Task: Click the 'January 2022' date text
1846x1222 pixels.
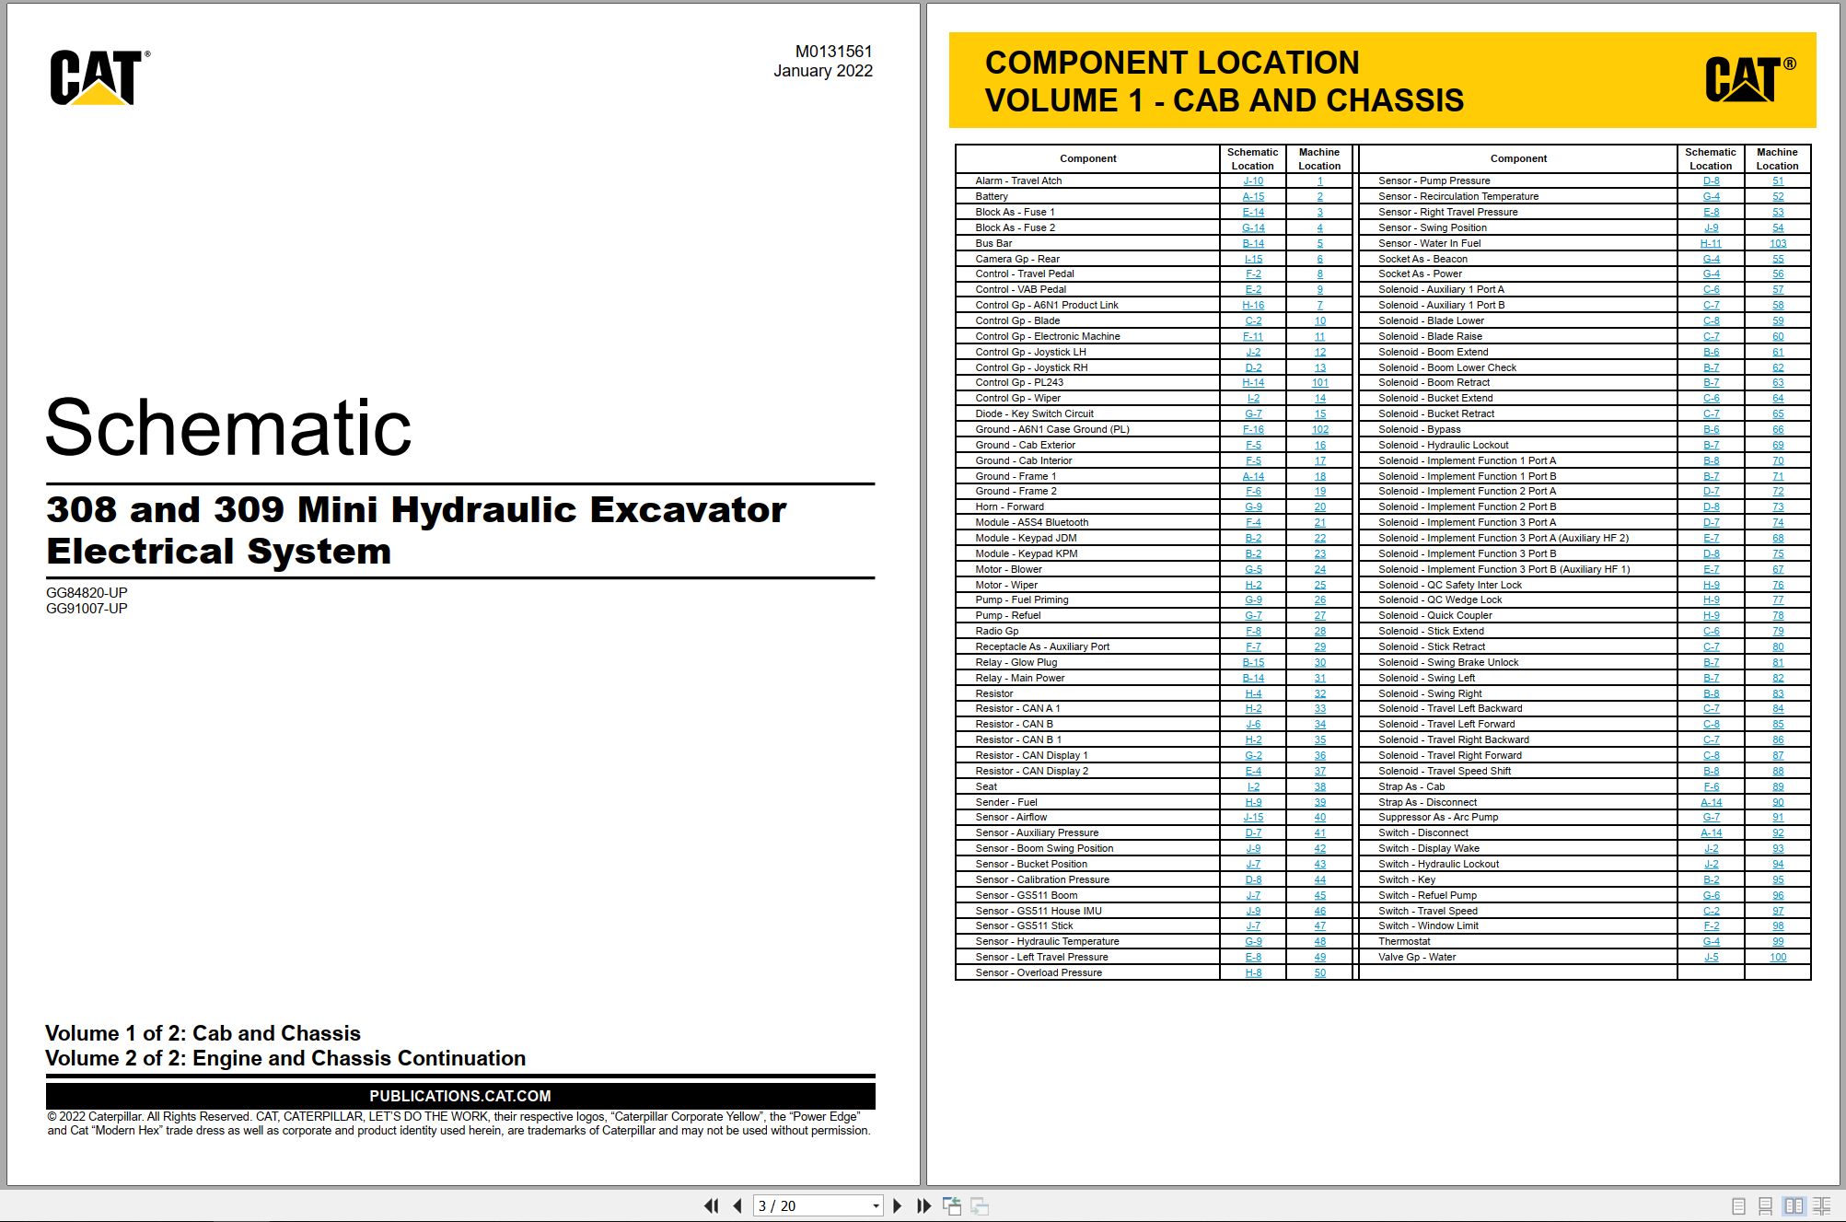Action: (822, 71)
